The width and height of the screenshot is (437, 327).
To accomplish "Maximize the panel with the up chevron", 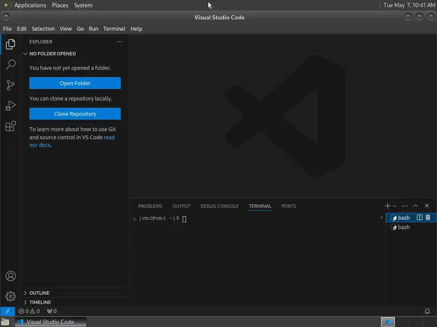I will tap(416, 206).
